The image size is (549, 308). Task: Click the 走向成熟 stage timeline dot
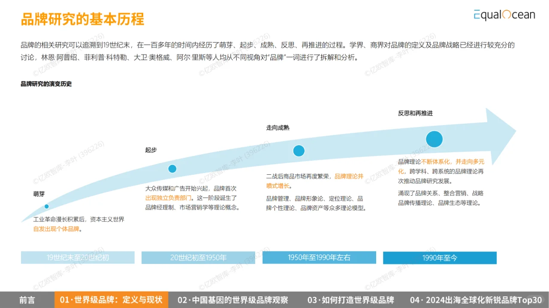299,151
